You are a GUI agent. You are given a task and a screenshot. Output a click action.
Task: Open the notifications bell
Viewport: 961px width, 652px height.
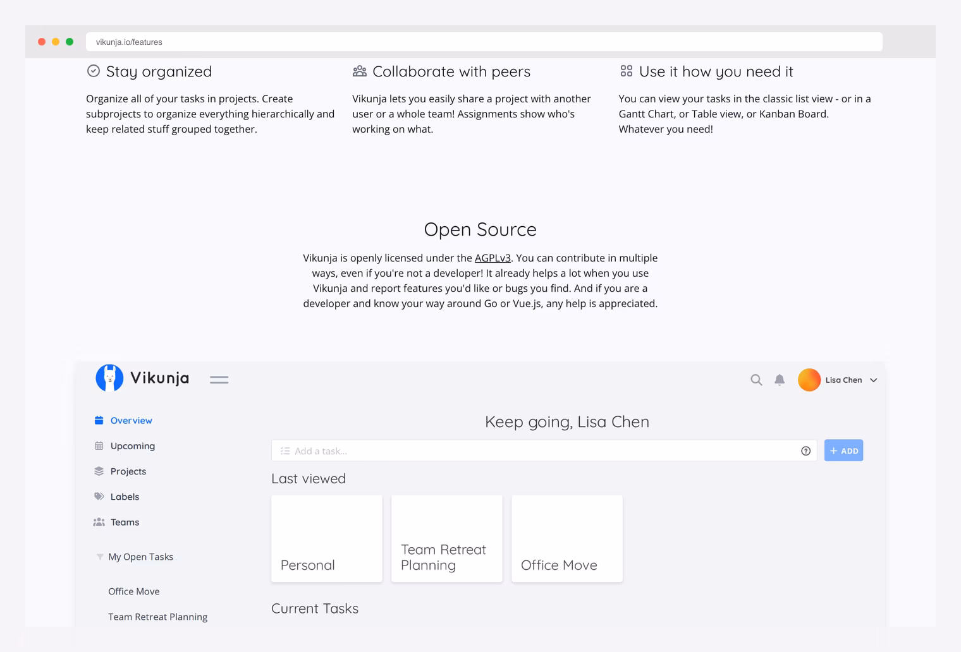pyautogui.click(x=780, y=380)
